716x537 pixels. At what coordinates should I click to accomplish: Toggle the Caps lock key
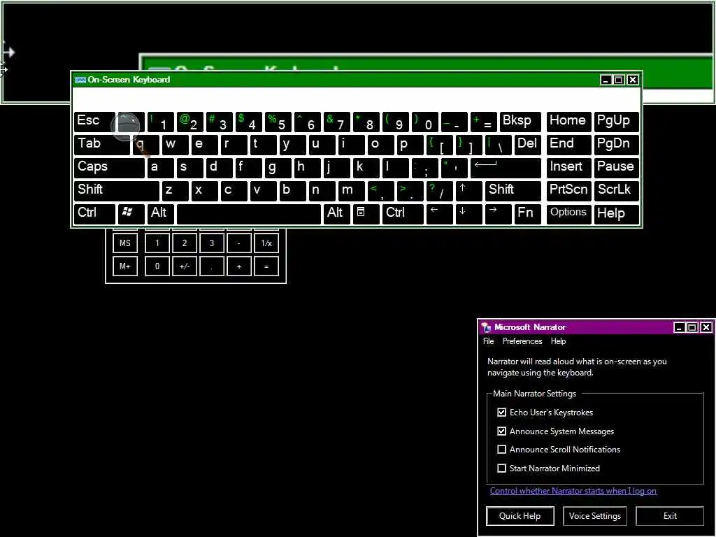pyautogui.click(x=108, y=167)
